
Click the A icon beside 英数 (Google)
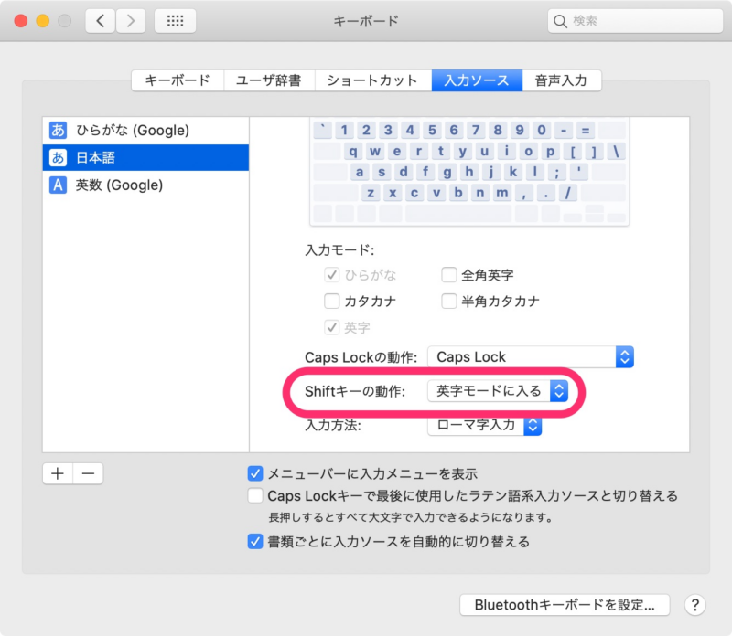[58, 185]
